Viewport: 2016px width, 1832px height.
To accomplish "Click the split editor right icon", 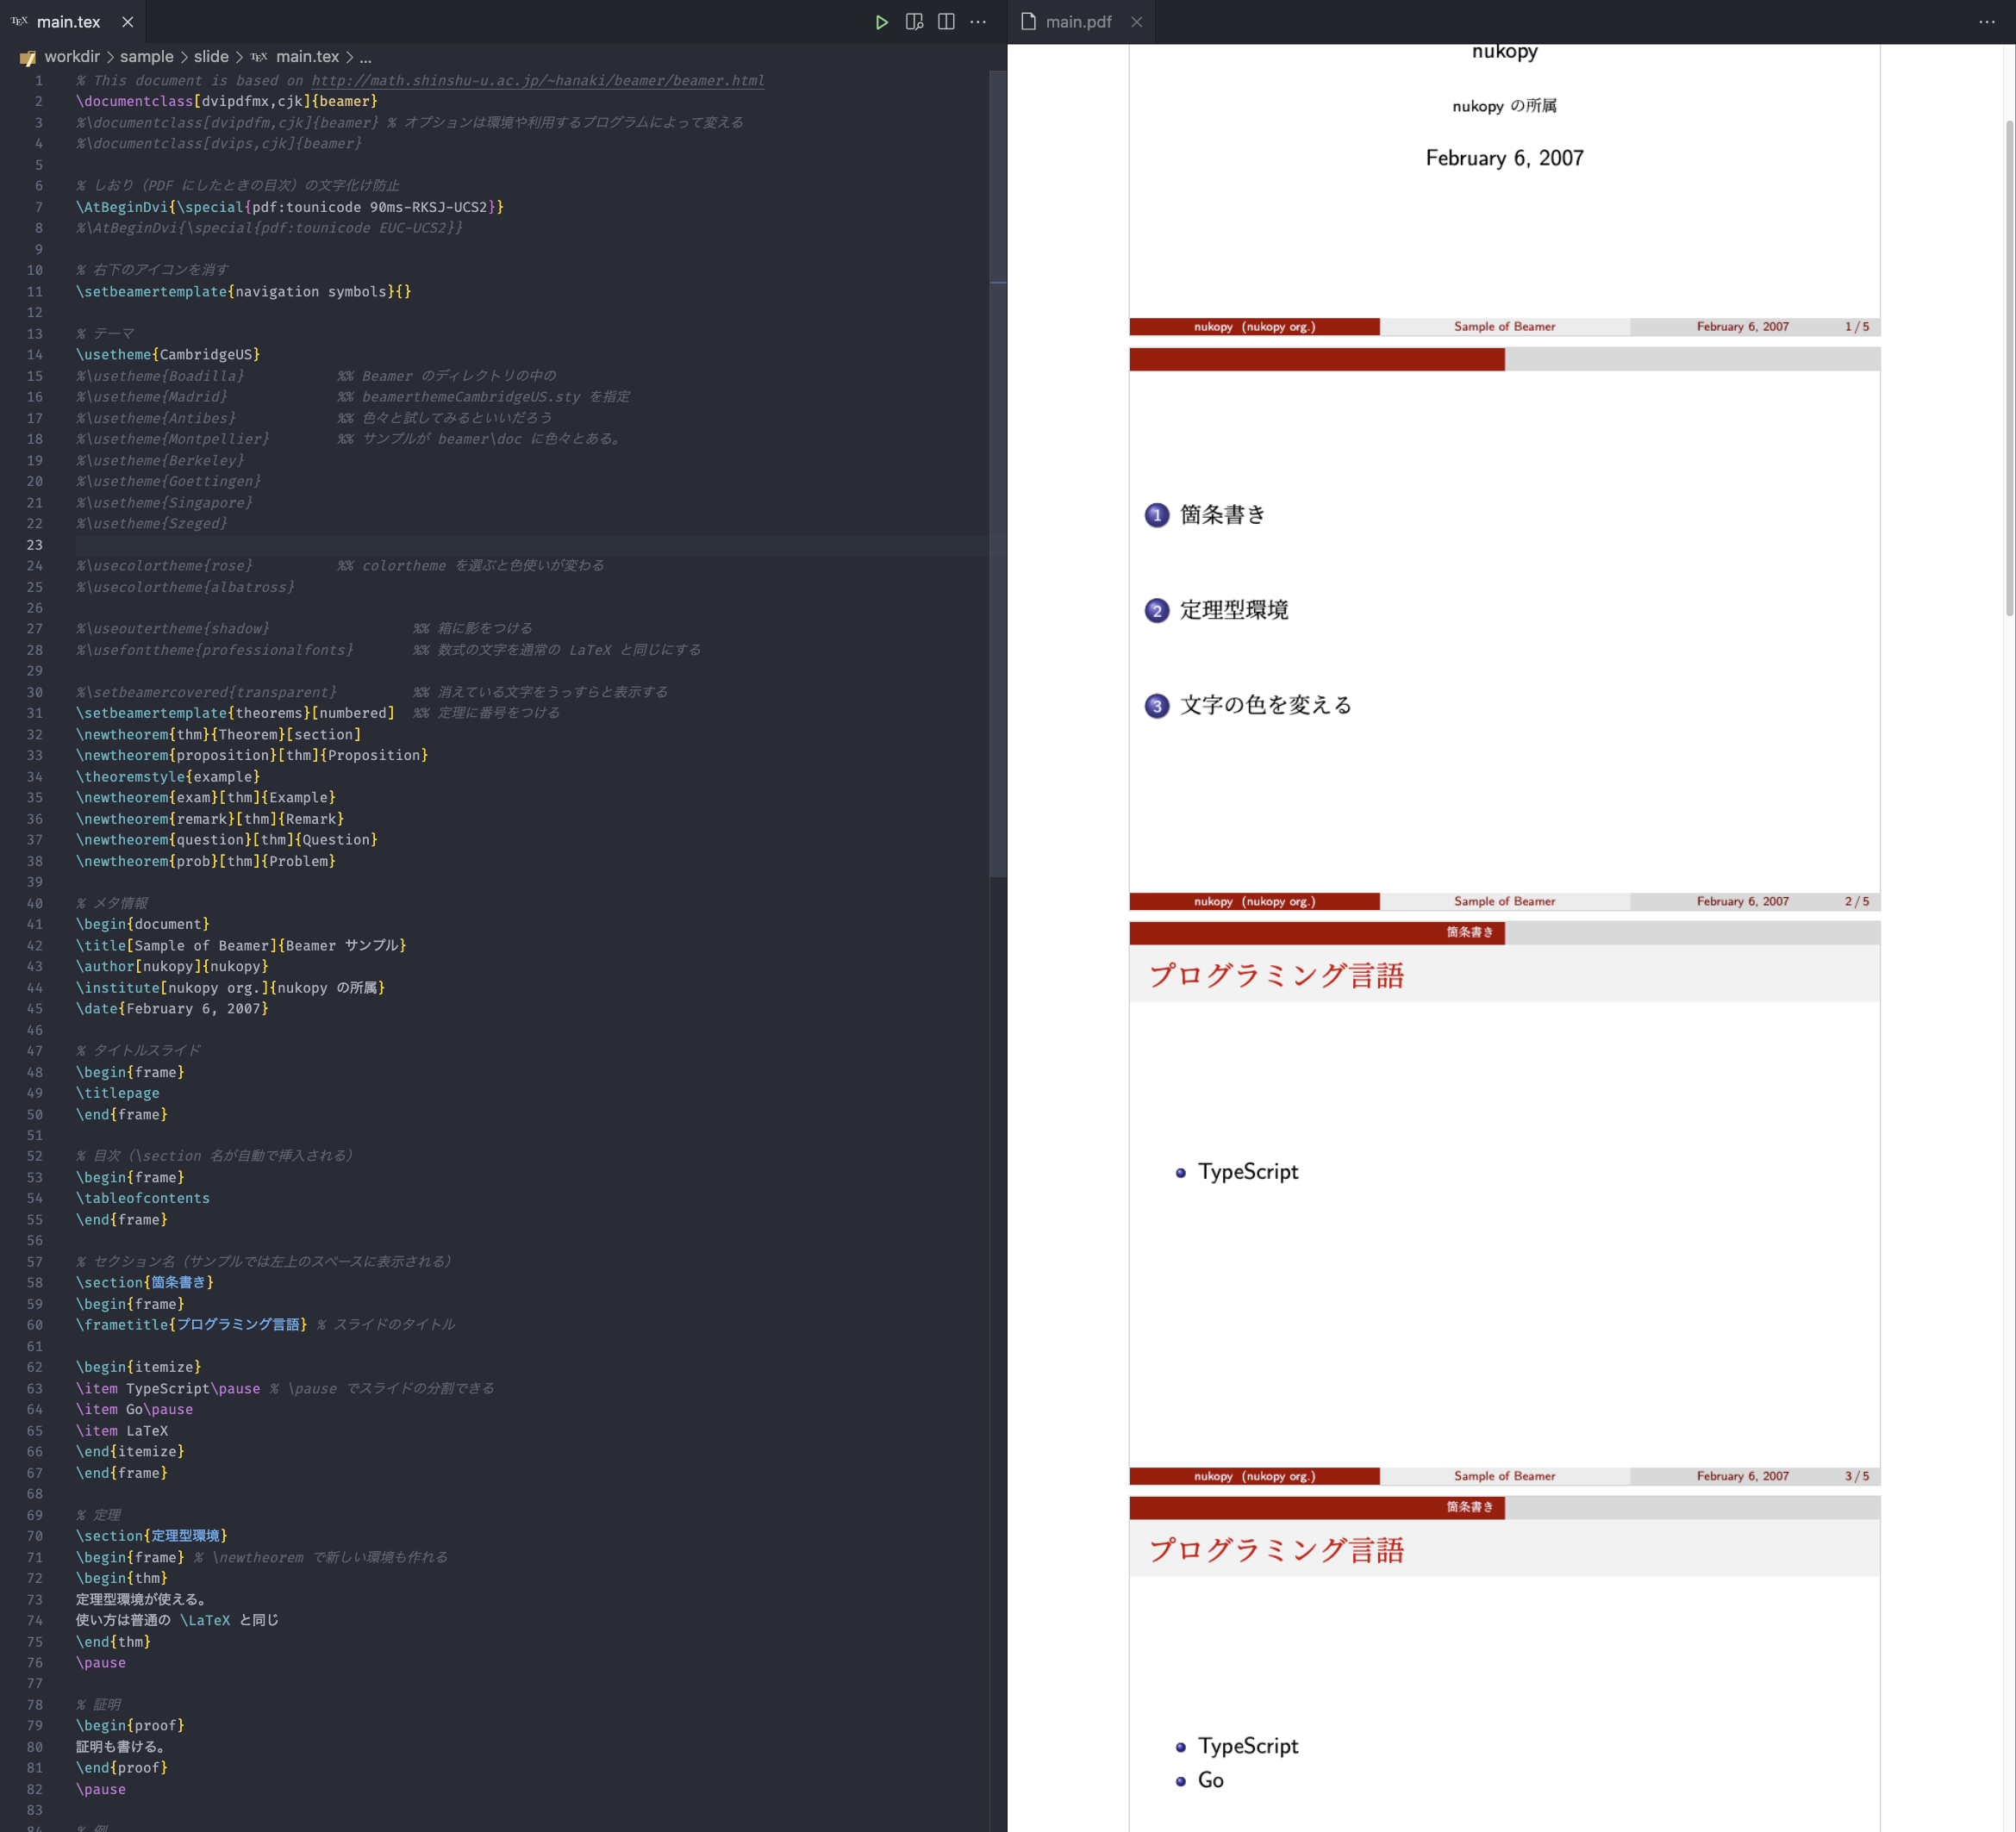I will point(946,22).
